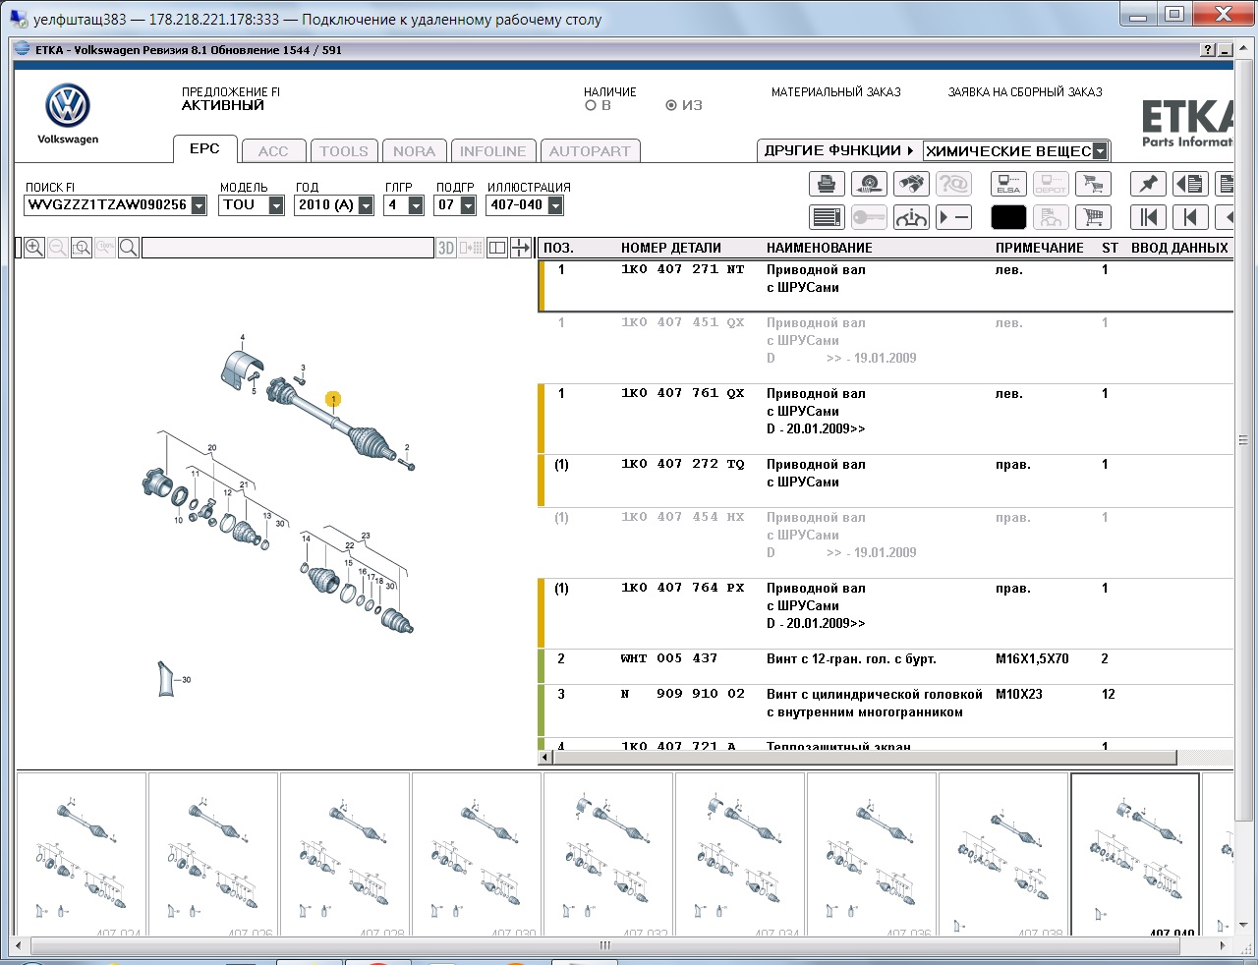Click the black color box button
The image size is (1258, 965).
(x=1008, y=217)
